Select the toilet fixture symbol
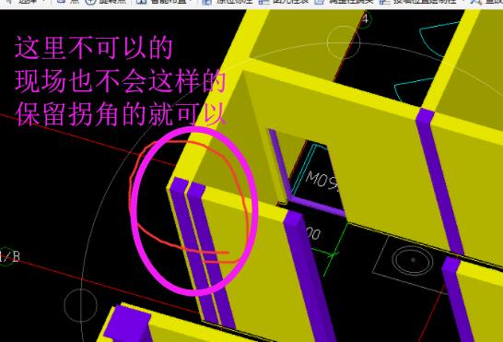Screen dimensions: 503x342 tap(412, 261)
